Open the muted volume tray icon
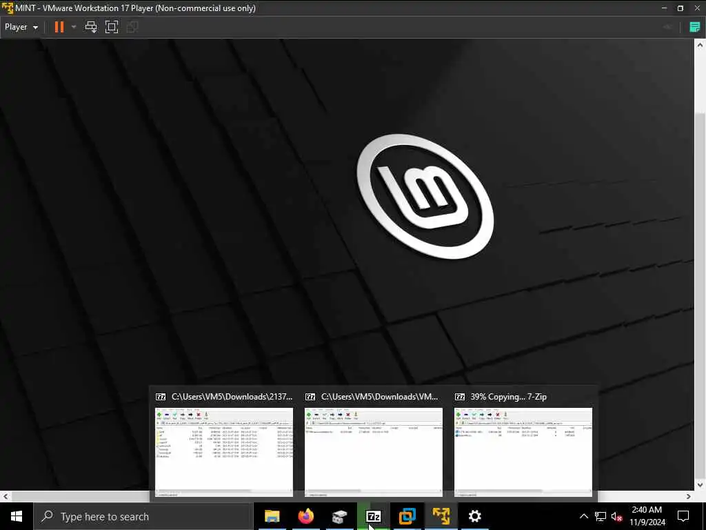The width and height of the screenshot is (706, 530). point(617,516)
